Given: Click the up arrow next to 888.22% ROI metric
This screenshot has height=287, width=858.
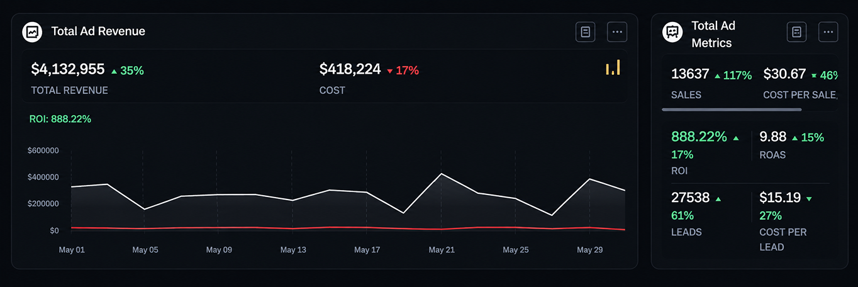Looking at the screenshot, I should (736, 138).
